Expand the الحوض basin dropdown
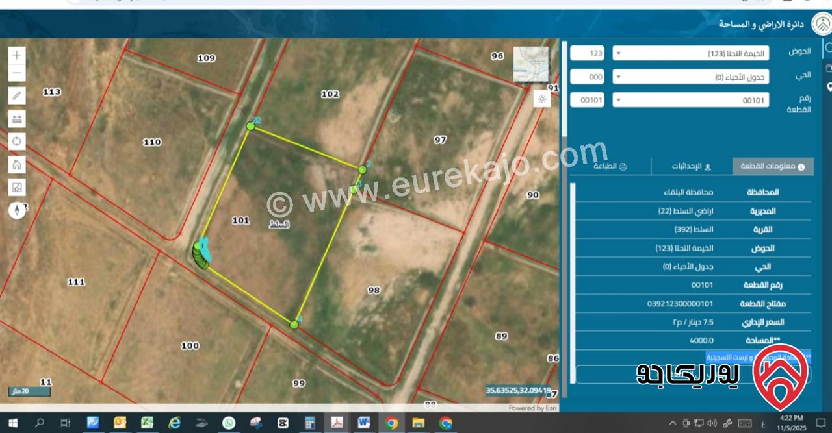 690,53
